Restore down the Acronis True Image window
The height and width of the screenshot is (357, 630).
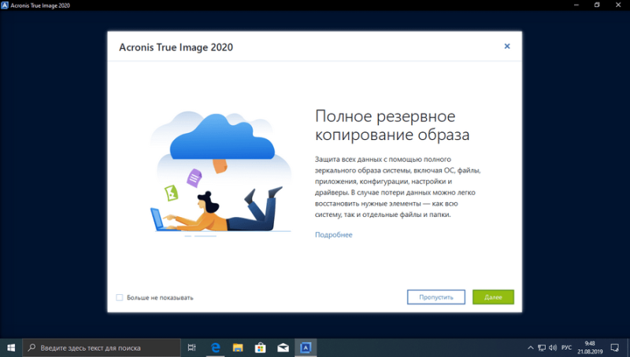(x=597, y=6)
